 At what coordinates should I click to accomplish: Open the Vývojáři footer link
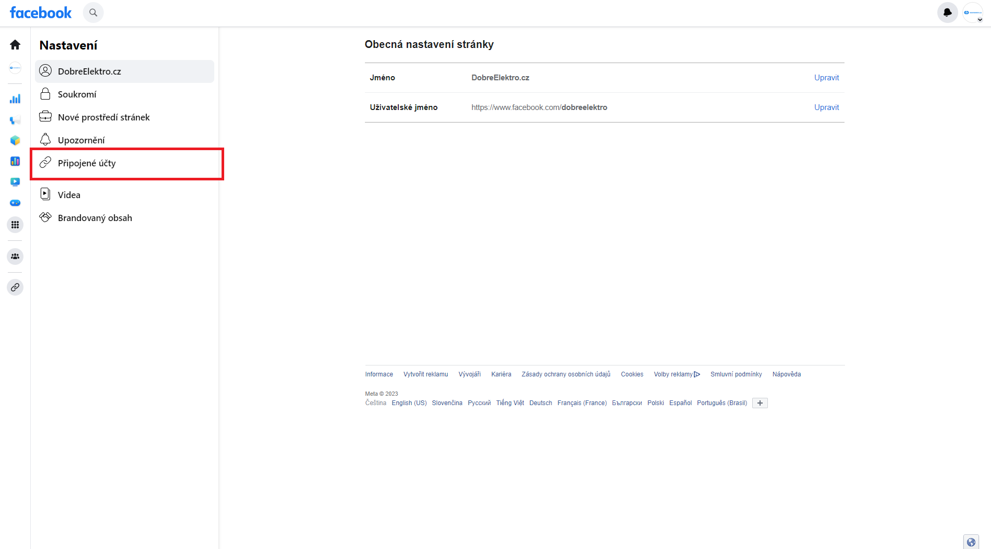point(469,374)
